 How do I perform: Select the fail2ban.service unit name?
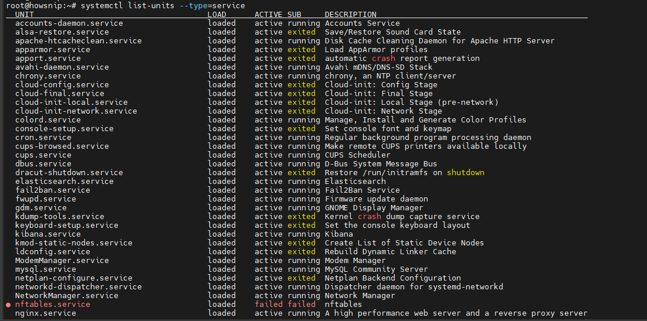[x=52, y=190]
